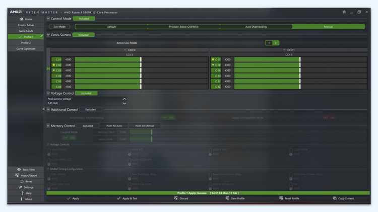Click the Copy Current icon
378x212 pixels.
click(335, 198)
